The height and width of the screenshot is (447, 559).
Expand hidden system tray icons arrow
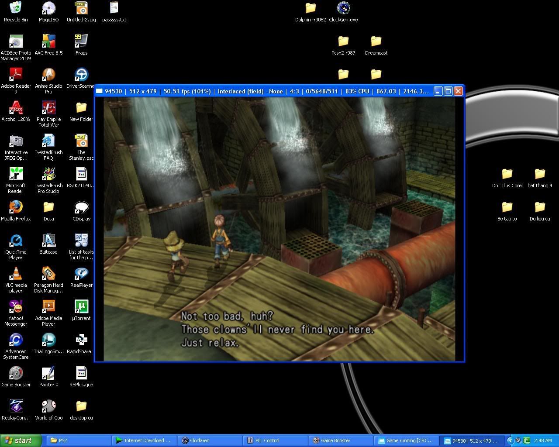pyautogui.click(x=510, y=440)
